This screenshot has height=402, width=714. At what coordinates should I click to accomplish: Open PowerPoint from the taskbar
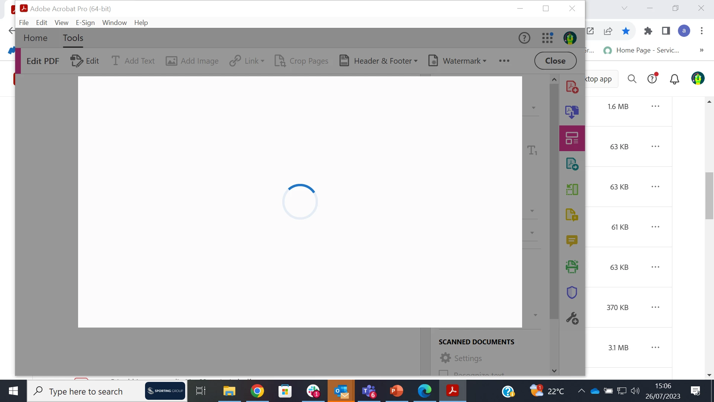[x=396, y=391]
